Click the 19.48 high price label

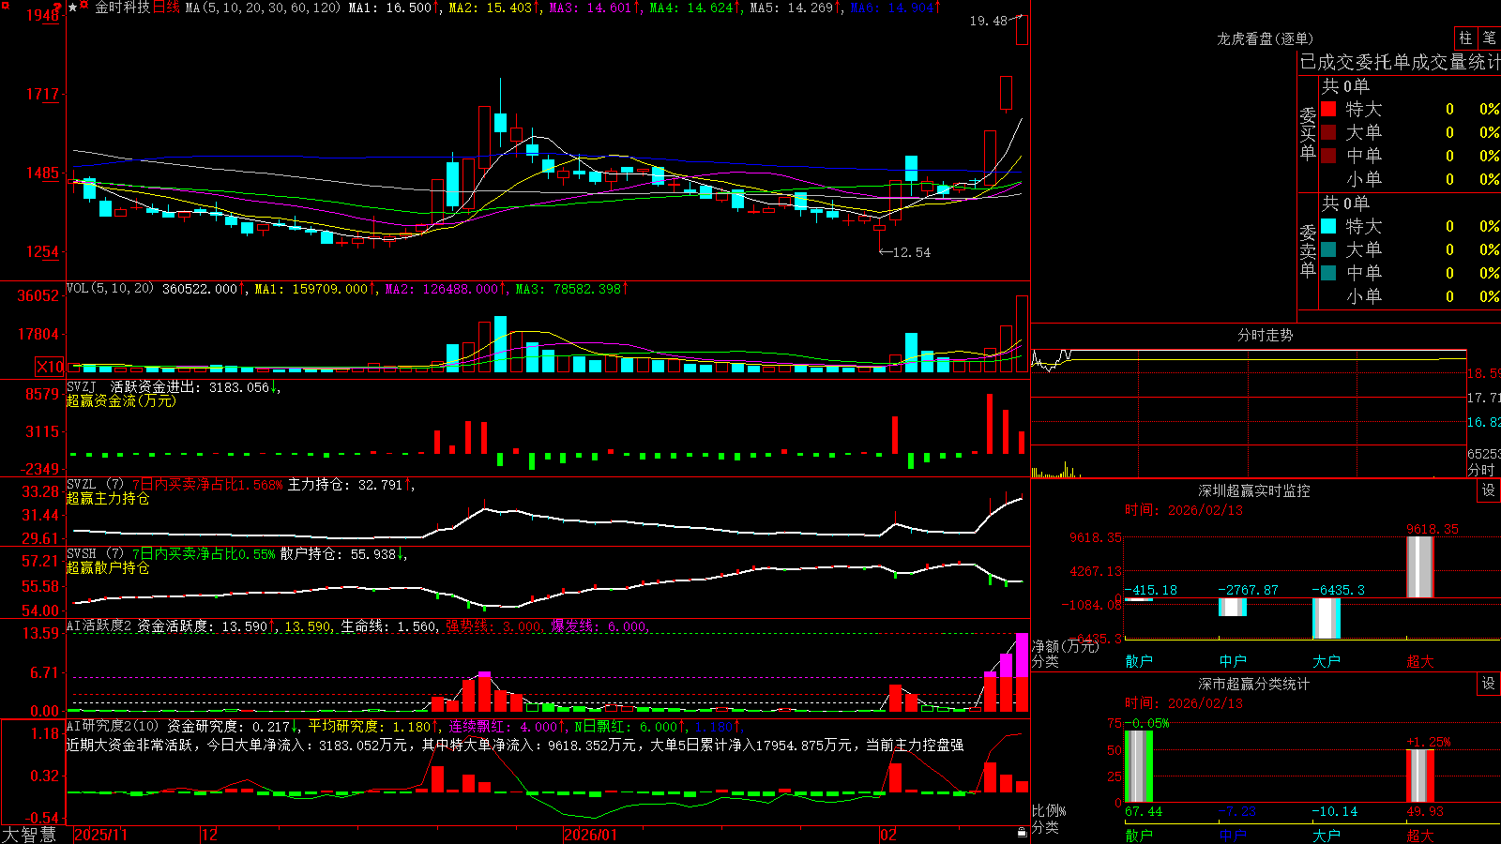click(x=988, y=21)
